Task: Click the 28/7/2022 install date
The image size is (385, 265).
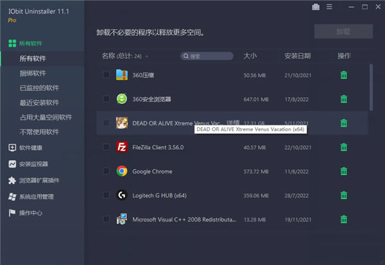Action: [296, 196]
